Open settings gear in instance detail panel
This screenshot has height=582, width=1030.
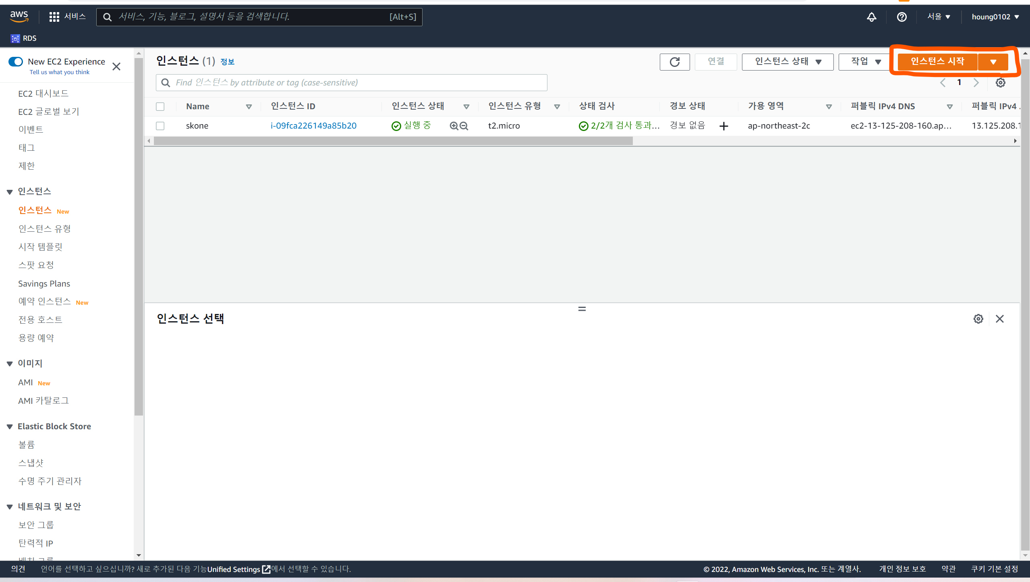(978, 319)
